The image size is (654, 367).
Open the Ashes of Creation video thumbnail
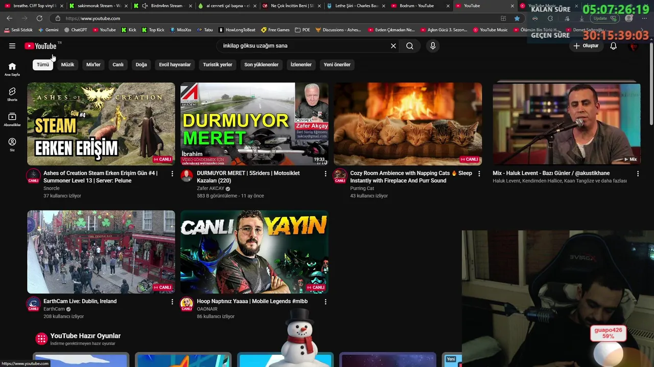click(x=101, y=124)
